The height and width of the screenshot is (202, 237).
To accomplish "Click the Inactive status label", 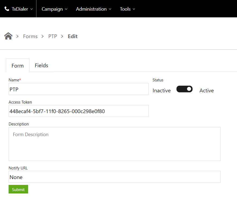I will 161,90.
